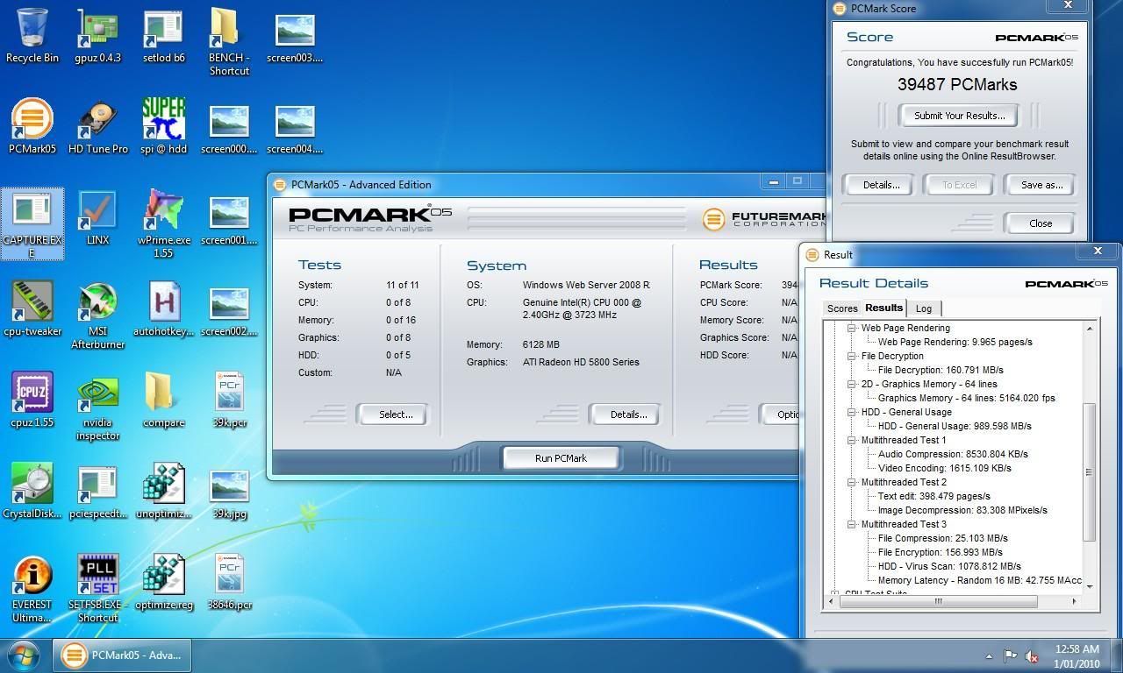Image resolution: width=1123 pixels, height=673 pixels.
Task: Select the EVEREST Ultimate desktop icon
Action: [x=32, y=576]
